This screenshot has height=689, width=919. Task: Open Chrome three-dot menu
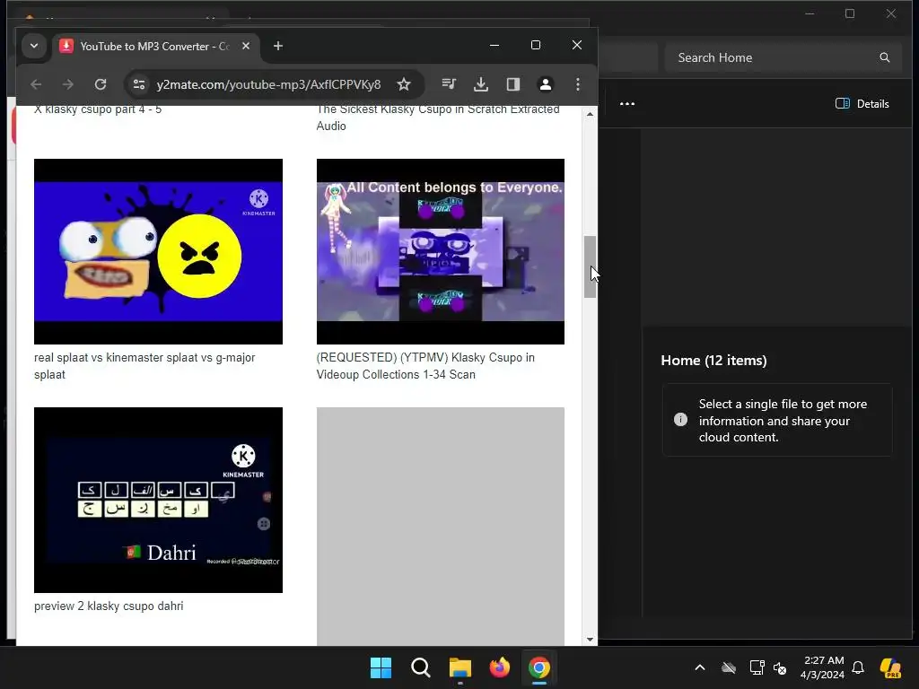click(577, 84)
